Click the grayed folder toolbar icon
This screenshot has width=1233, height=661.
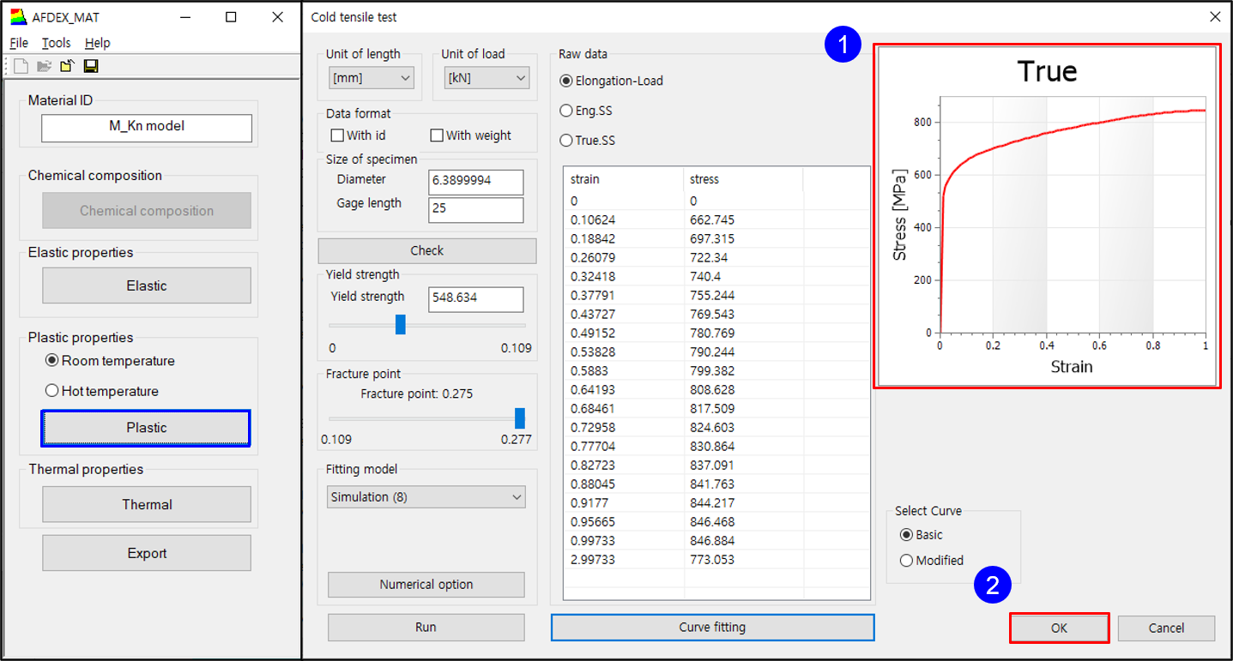coord(44,66)
